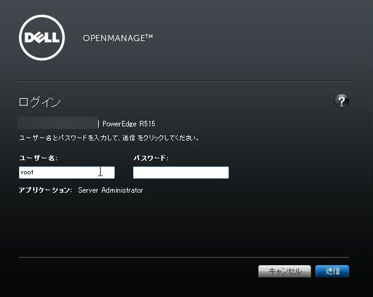Click the instruction text about 送信 をクリック
The image size is (373, 297).
point(109,138)
